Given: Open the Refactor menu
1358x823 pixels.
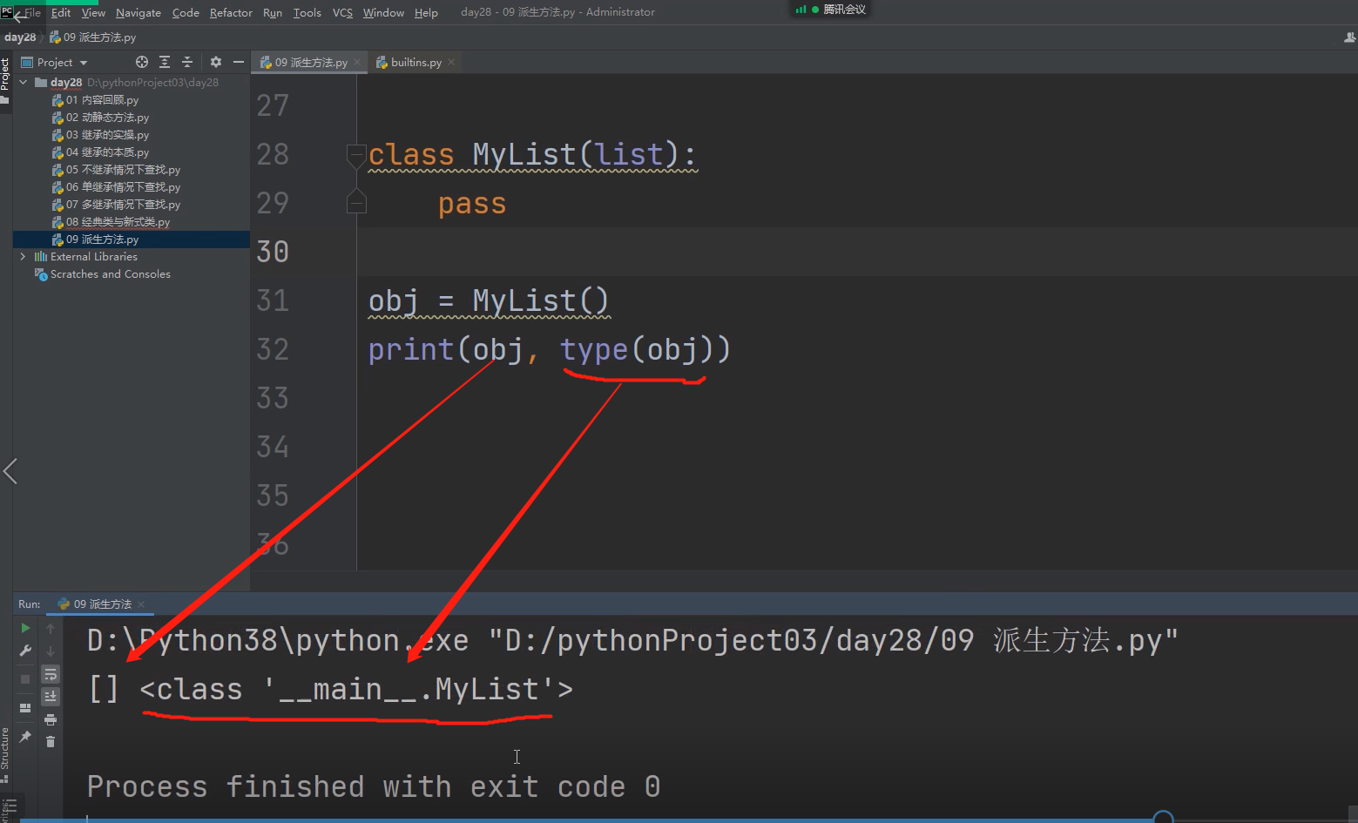Looking at the screenshot, I should [x=231, y=12].
